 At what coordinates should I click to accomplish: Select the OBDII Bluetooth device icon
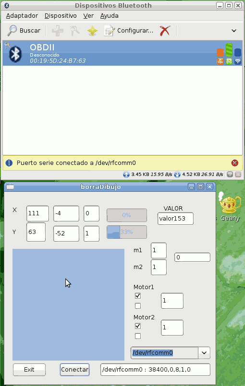click(x=15, y=54)
